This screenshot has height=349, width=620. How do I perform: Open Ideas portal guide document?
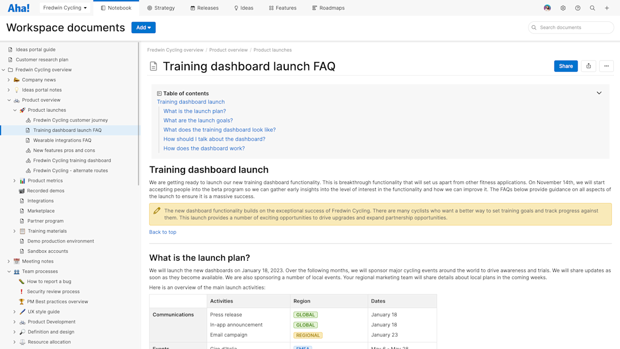(x=36, y=50)
